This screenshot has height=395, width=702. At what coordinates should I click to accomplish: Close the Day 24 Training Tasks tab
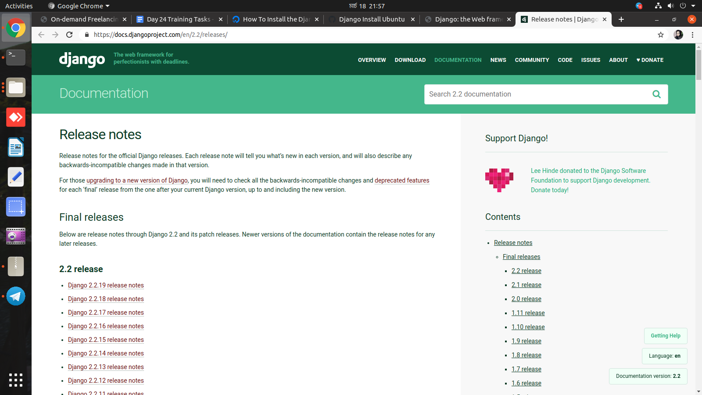pyautogui.click(x=221, y=19)
